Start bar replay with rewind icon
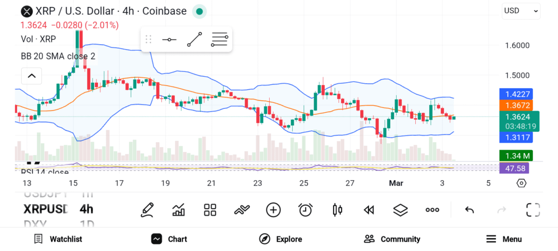The image size is (558, 251). tap(369, 210)
